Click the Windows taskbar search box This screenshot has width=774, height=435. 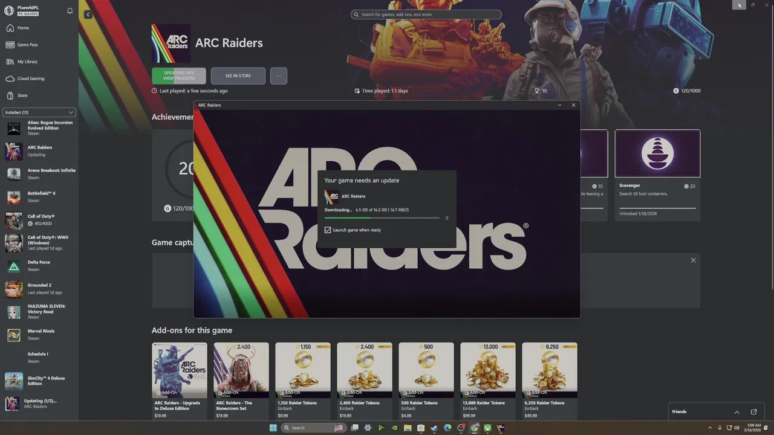click(313, 428)
